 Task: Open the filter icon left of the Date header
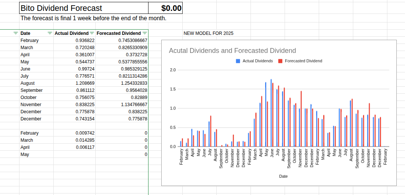pyautogui.click(x=16, y=33)
